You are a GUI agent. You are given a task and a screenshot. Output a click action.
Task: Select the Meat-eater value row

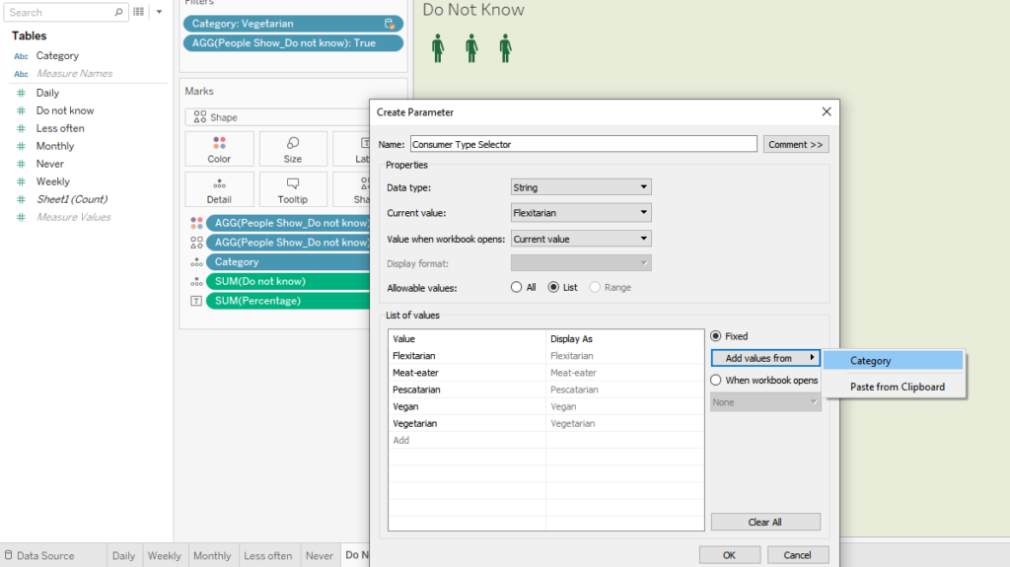coord(545,373)
